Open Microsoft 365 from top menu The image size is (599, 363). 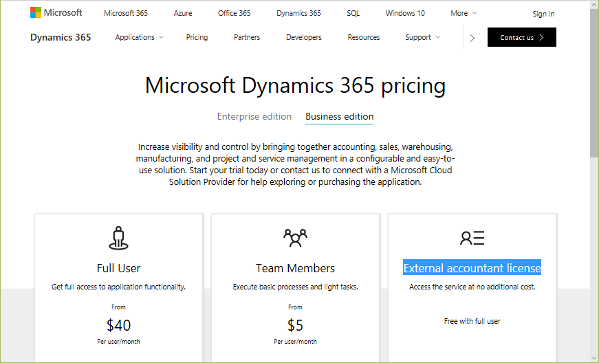[x=126, y=13]
